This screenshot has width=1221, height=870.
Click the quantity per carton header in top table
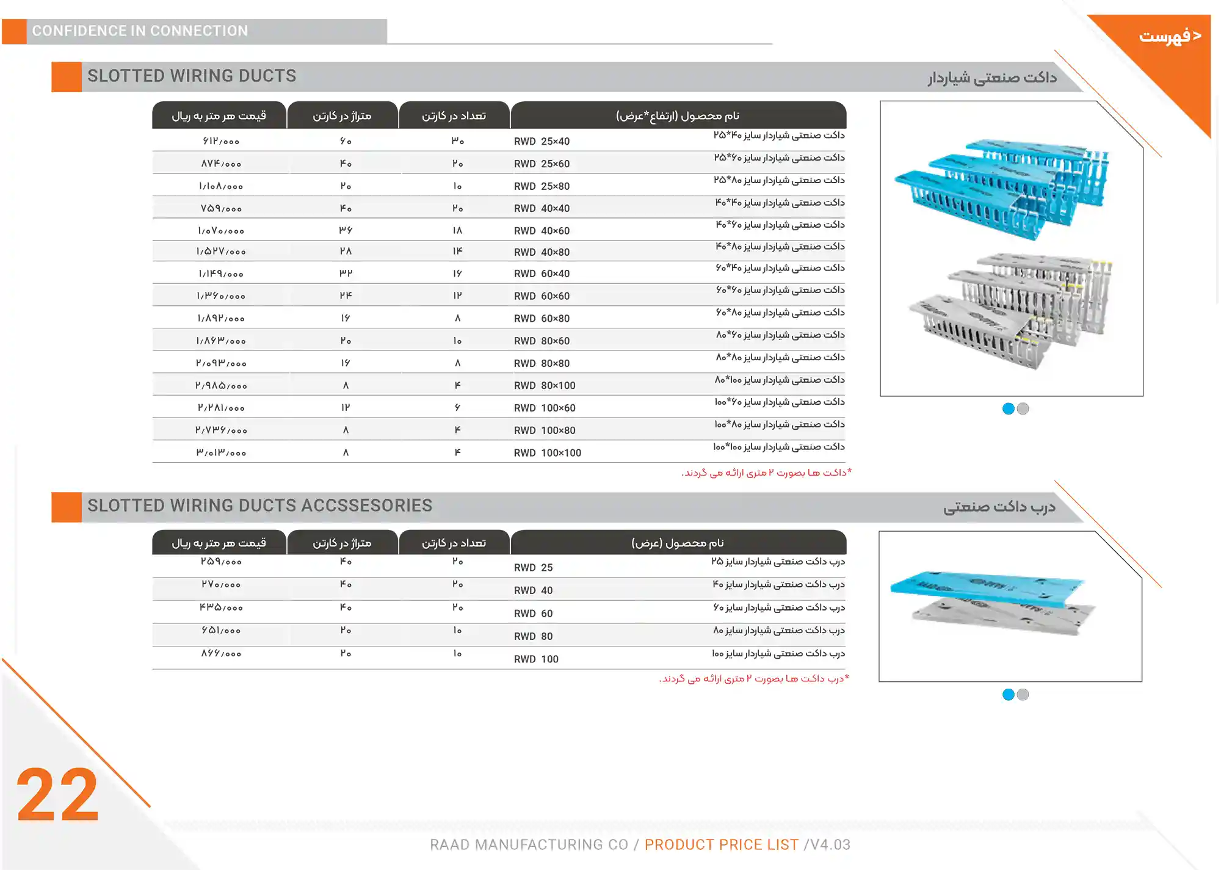454,115
